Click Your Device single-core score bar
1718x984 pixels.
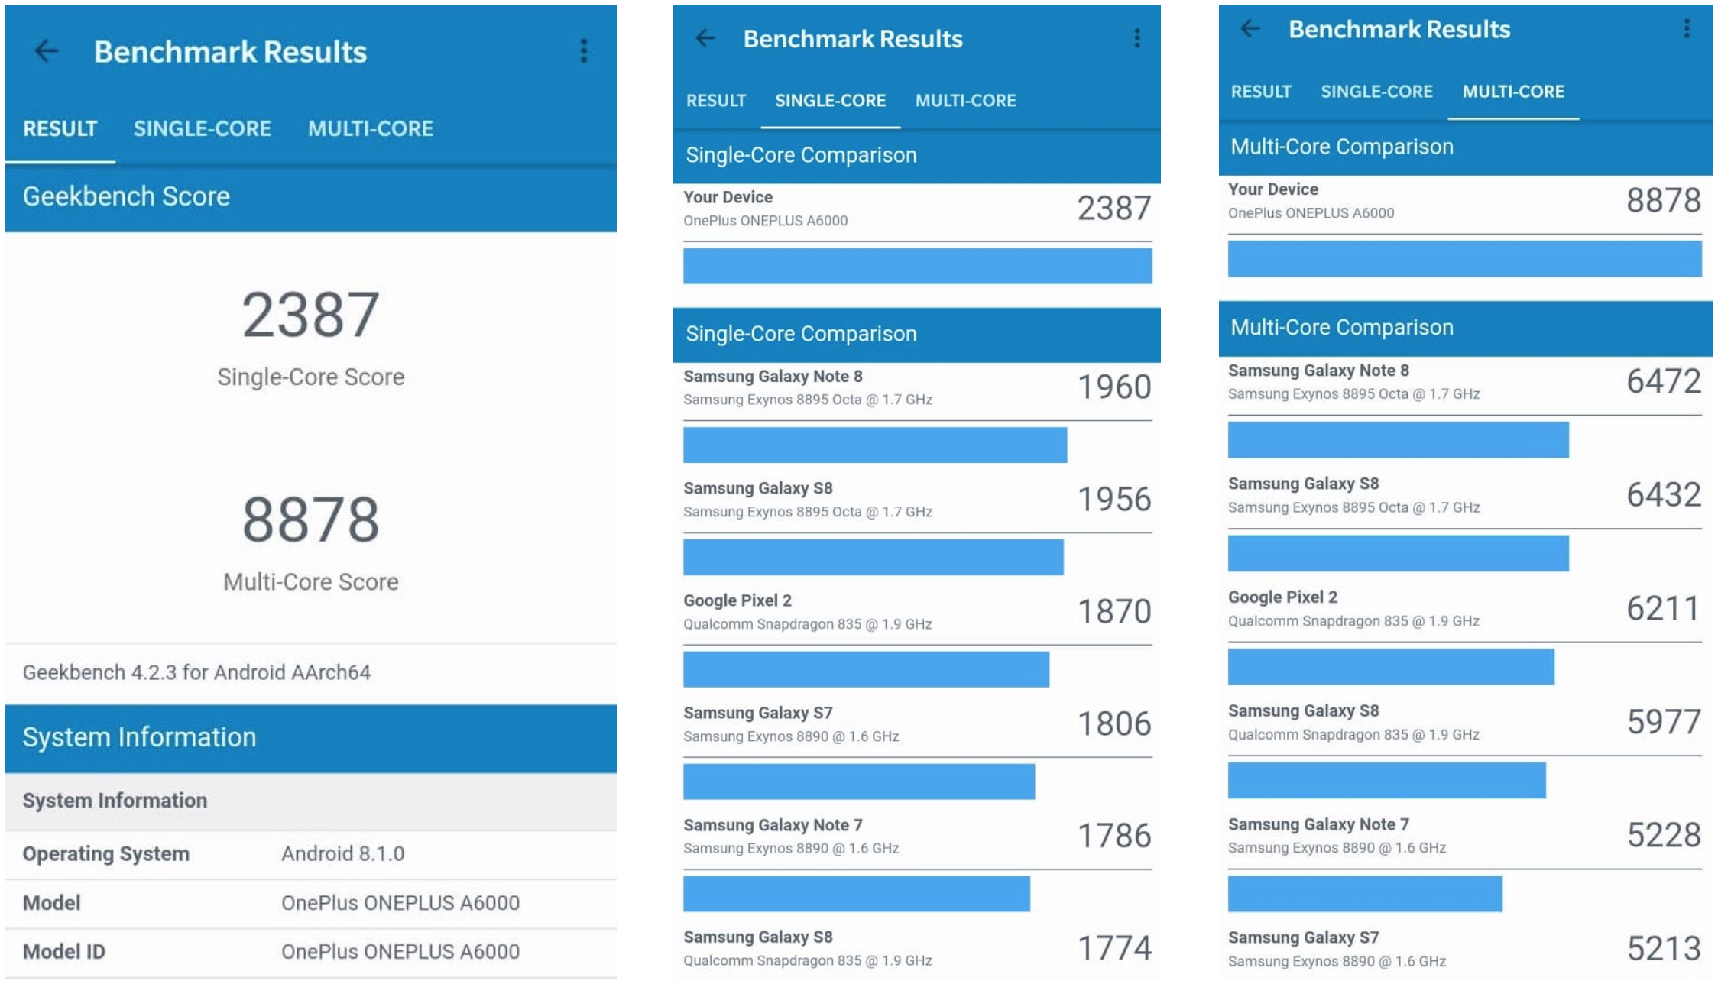[916, 266]
